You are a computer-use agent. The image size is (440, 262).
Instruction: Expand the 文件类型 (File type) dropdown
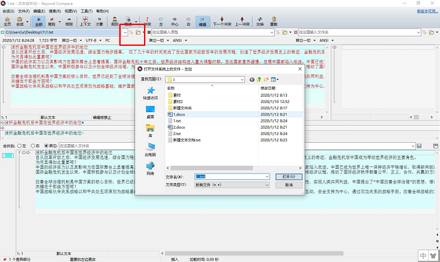(x=267, y=185)
